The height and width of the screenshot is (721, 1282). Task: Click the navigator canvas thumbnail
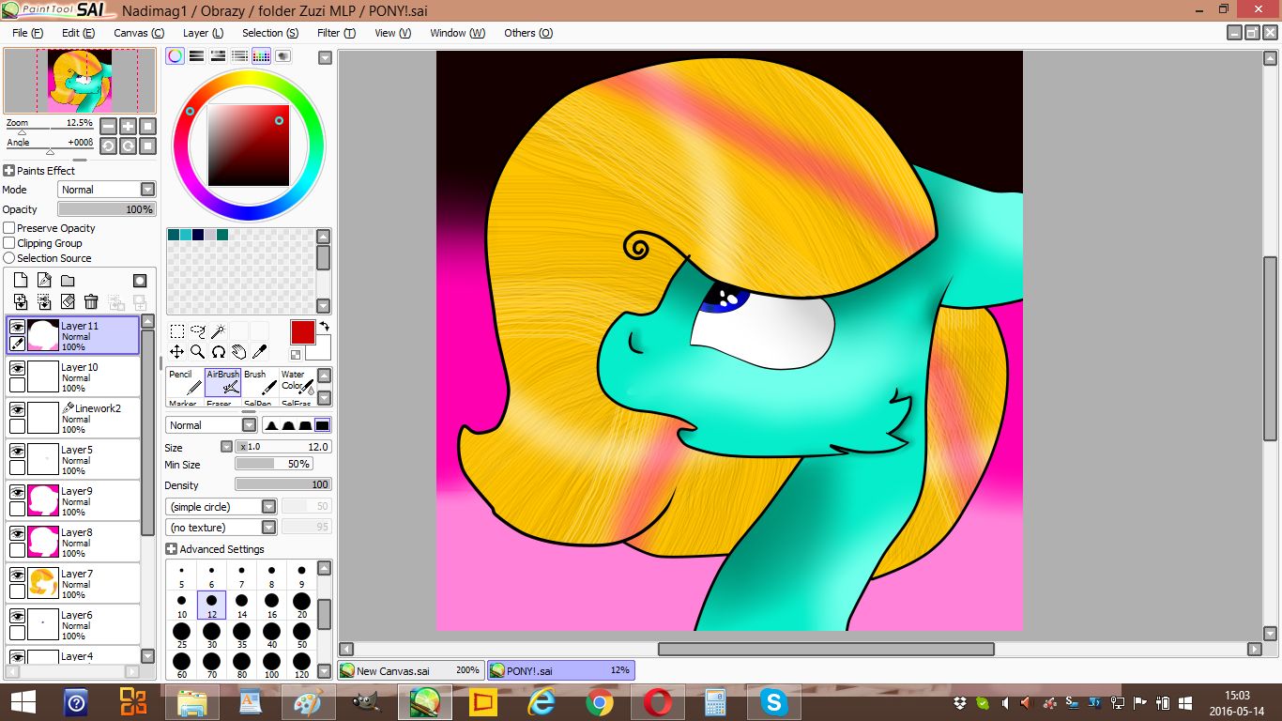coord(80,81)
